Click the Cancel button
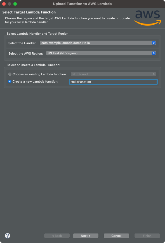 pos(116,236)
